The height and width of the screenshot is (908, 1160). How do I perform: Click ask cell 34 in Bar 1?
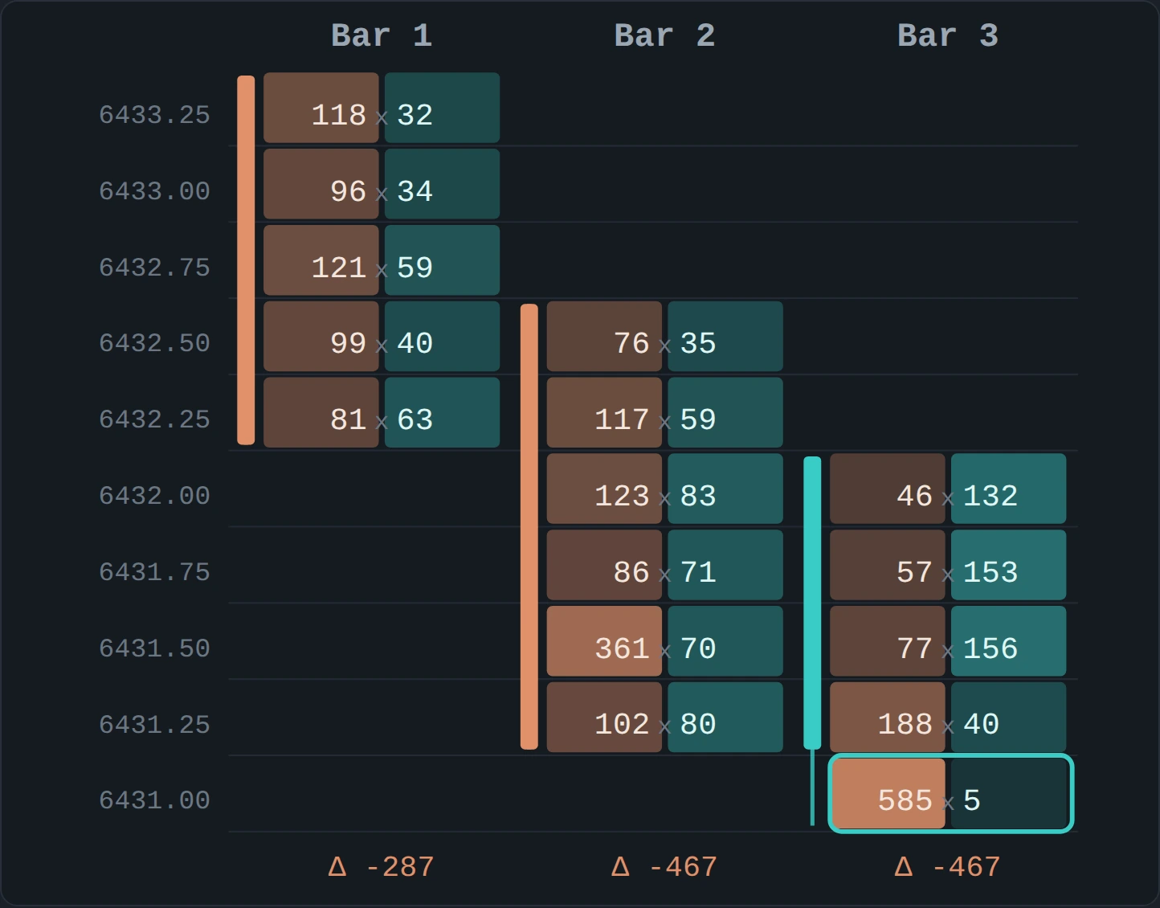coord(442,184)
